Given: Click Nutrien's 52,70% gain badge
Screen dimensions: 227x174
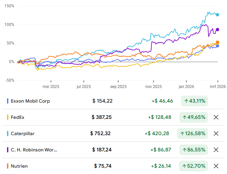Looking at the screenshot, I should pos(193,166).
